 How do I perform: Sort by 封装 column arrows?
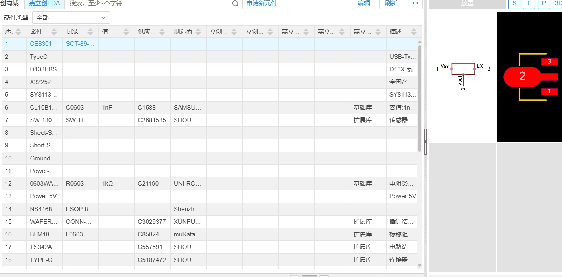[90, 32]
